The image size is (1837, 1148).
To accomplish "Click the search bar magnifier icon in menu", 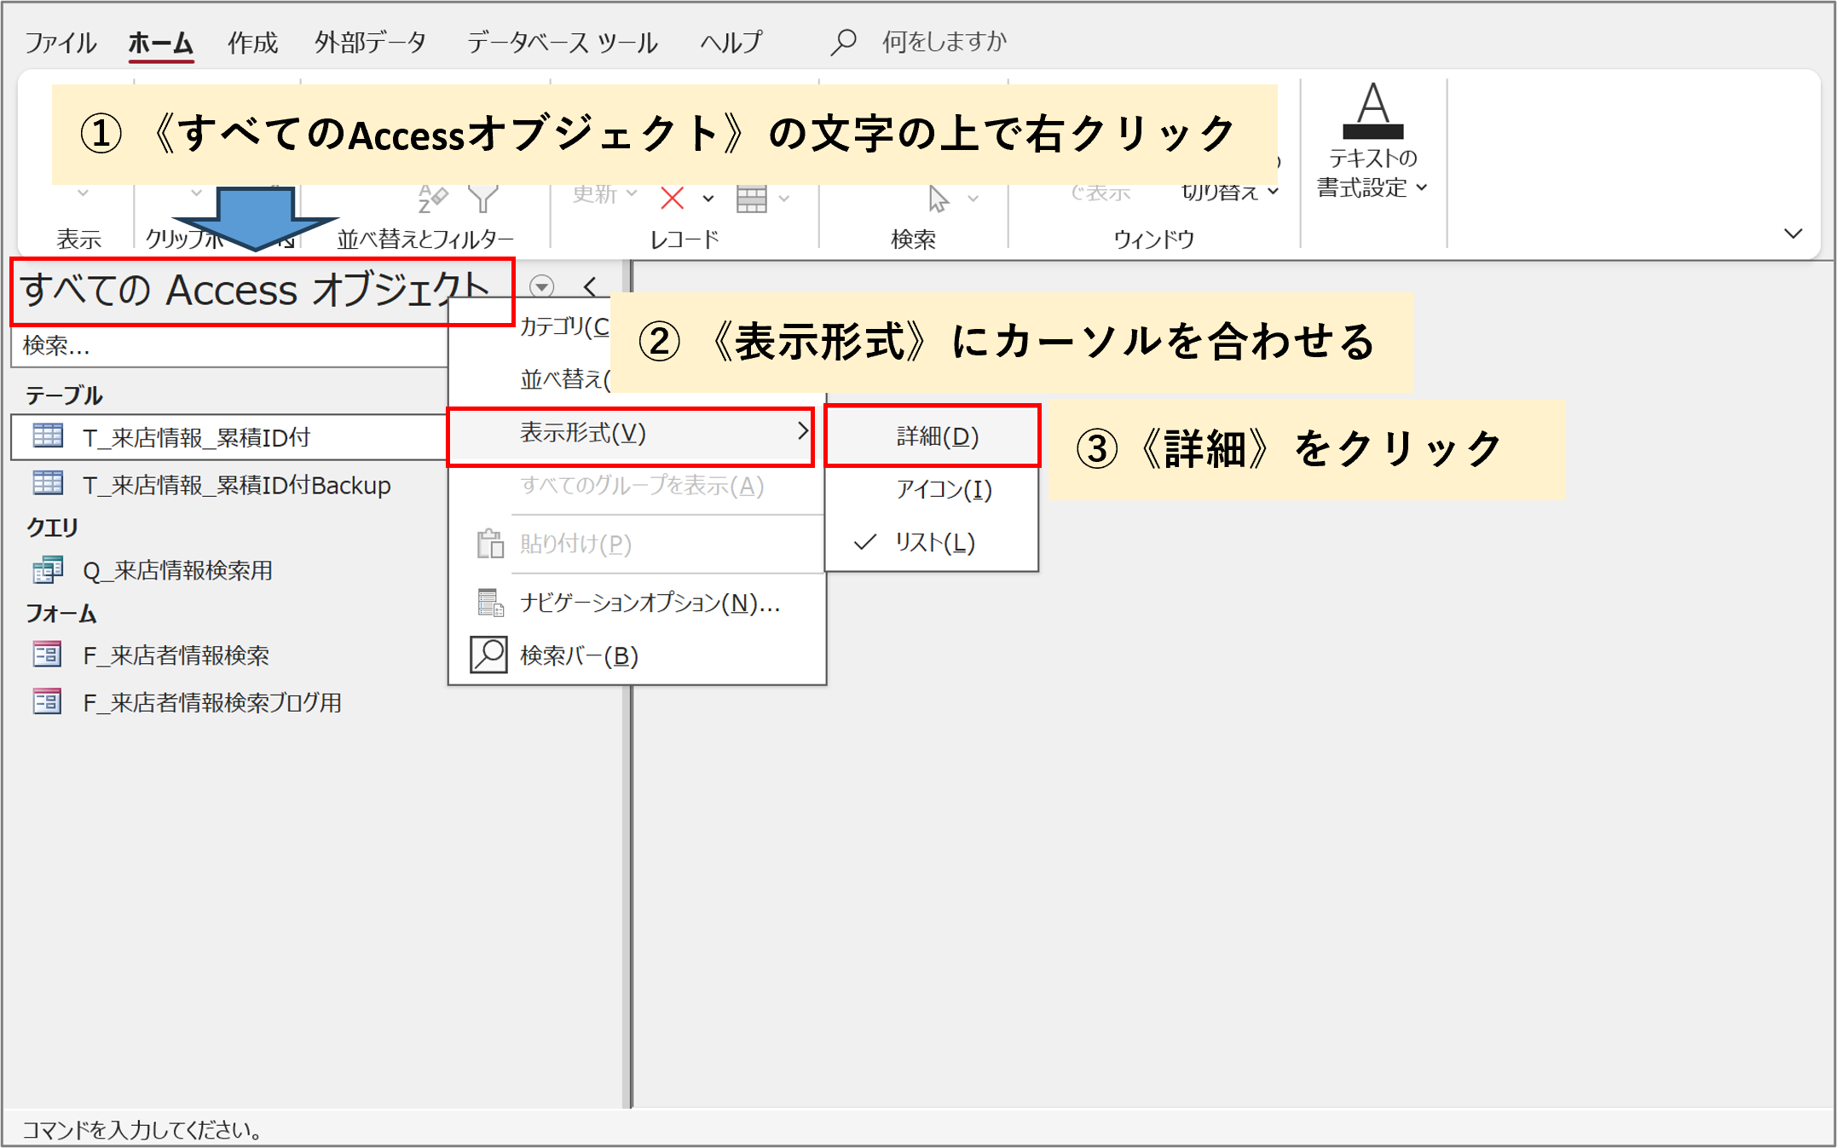I will click(x=488, y=655).
